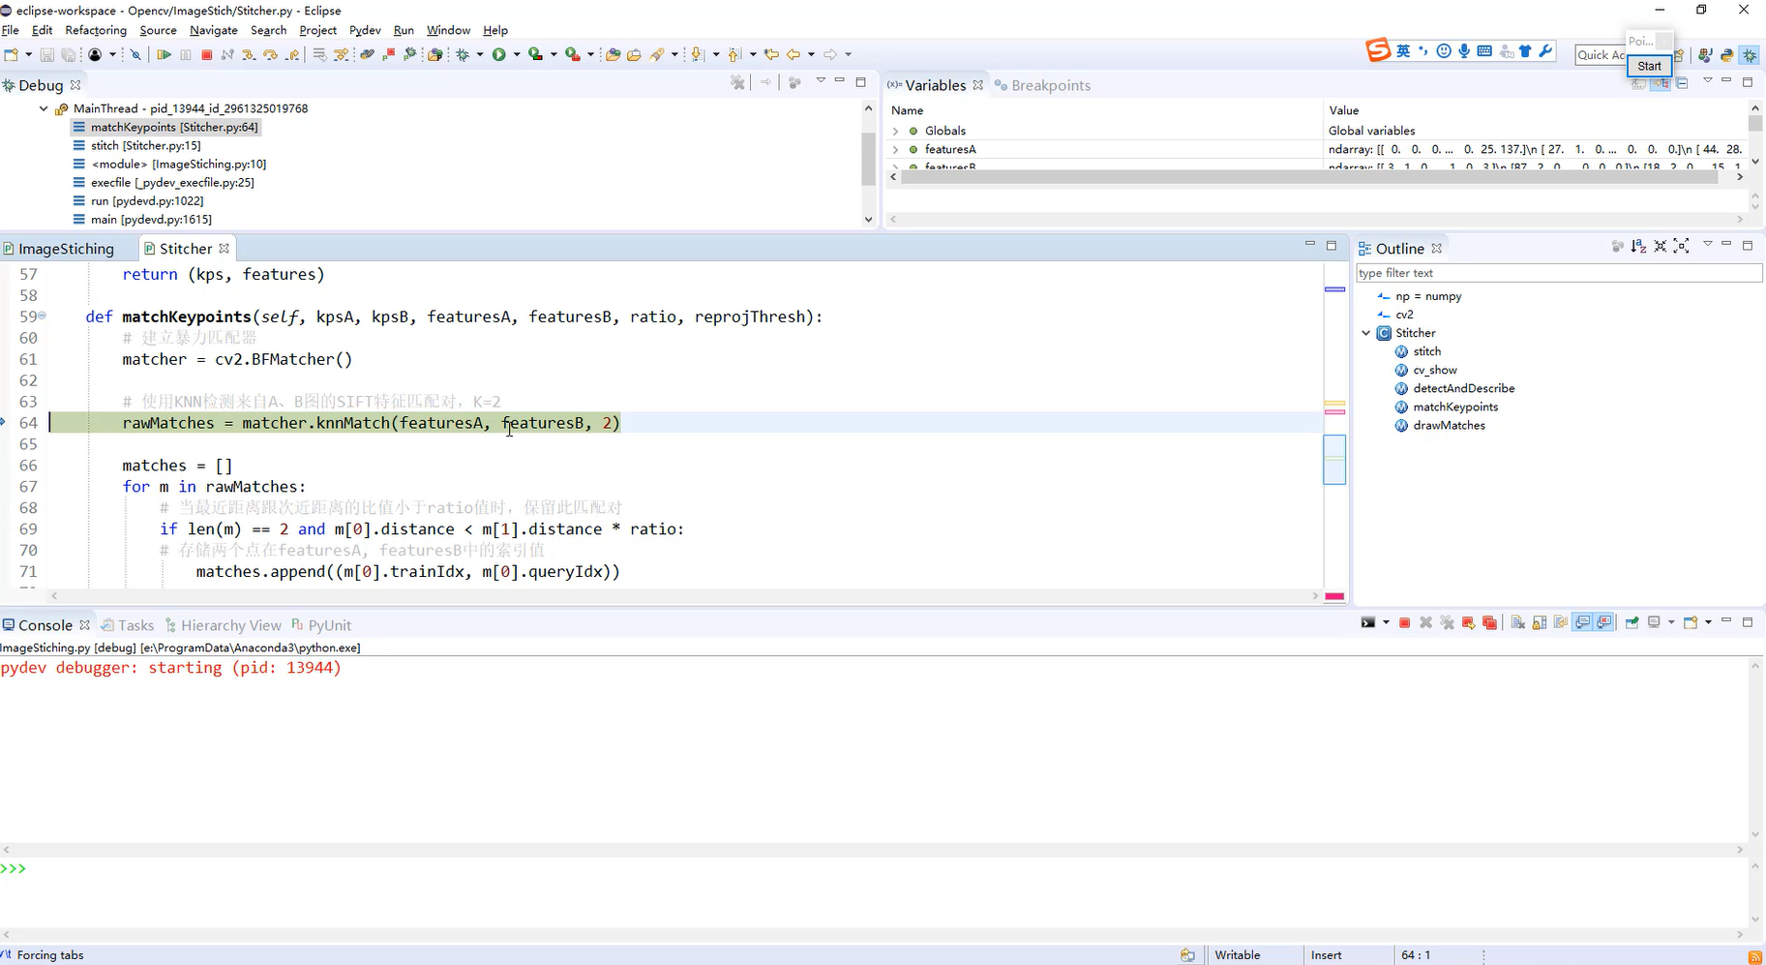Switch to ImageStiching editor tab
Viewport: 1766px width, 965px height.
point(66,249)
